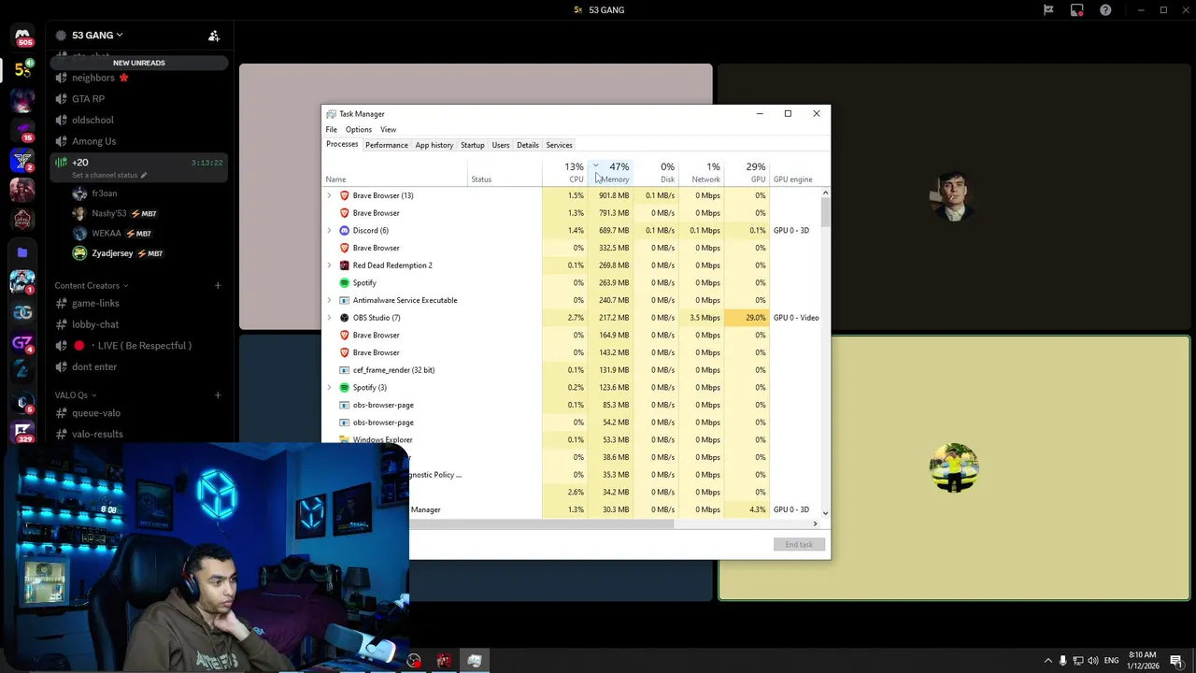Expand the Spotify (3) process group
This screenshot has width=1196, height=673.
click(x=329, y=388)
